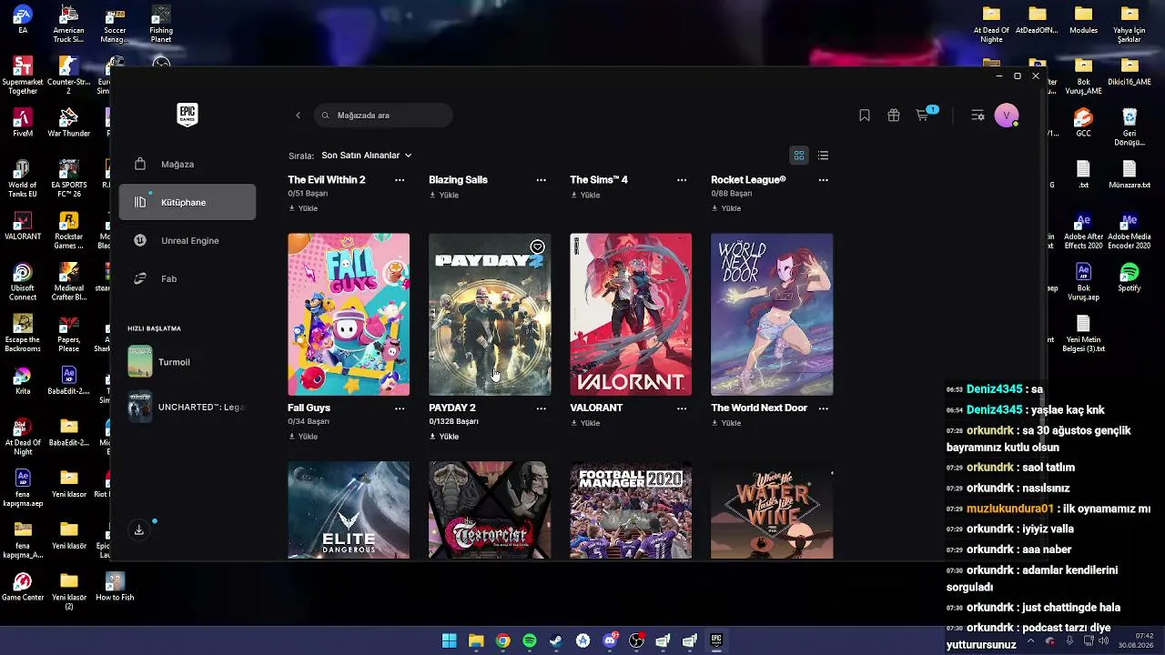Open the gift redeem icon
Viewport: 1165px width, 655px height.
[894, 116]
